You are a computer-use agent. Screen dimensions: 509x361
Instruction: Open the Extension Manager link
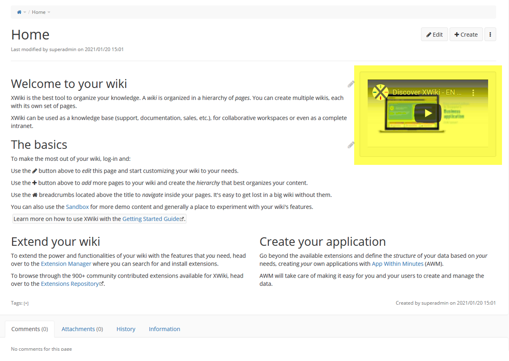[x=66, y=264]
